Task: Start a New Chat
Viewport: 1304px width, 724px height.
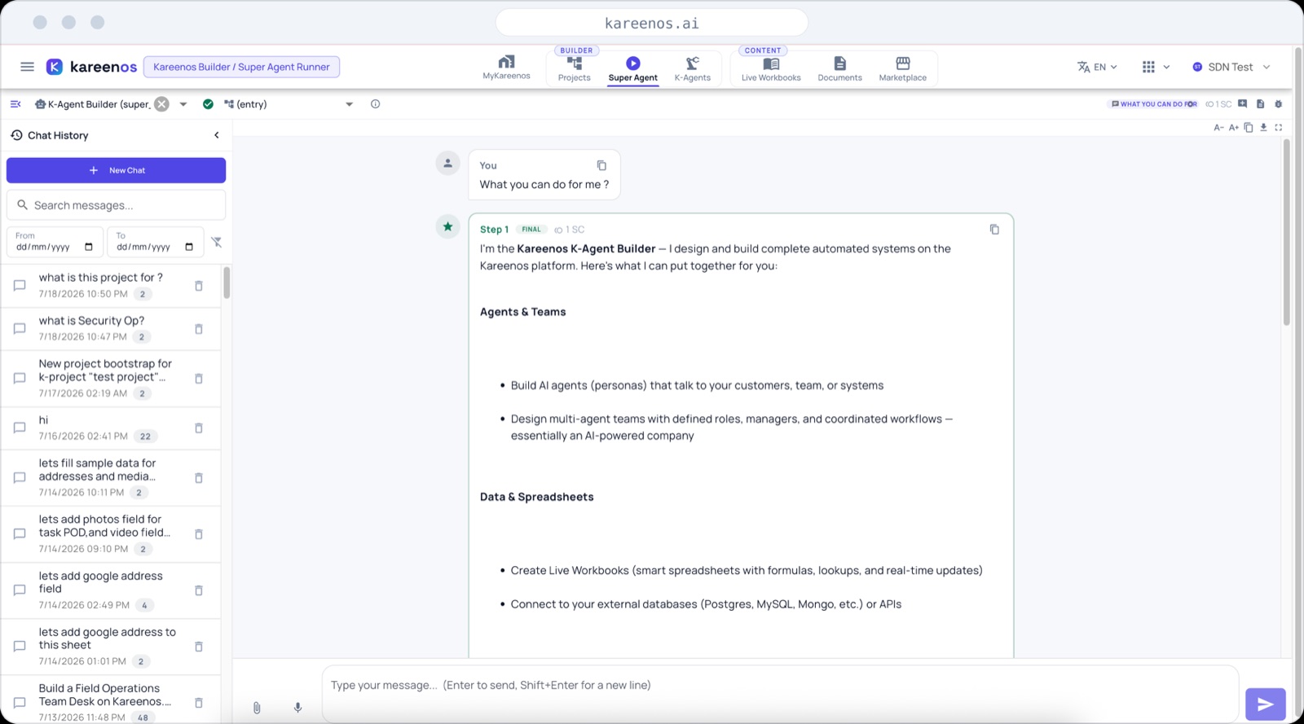Action: [x=116, y=170]
